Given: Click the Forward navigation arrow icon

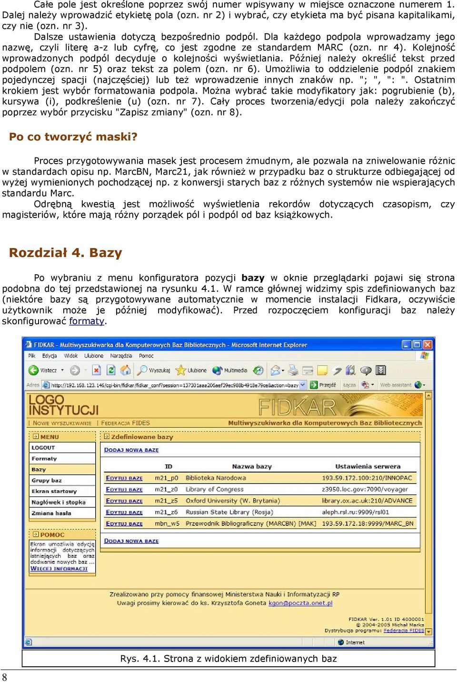Looking at the screenshot, I should click(75, 370).
